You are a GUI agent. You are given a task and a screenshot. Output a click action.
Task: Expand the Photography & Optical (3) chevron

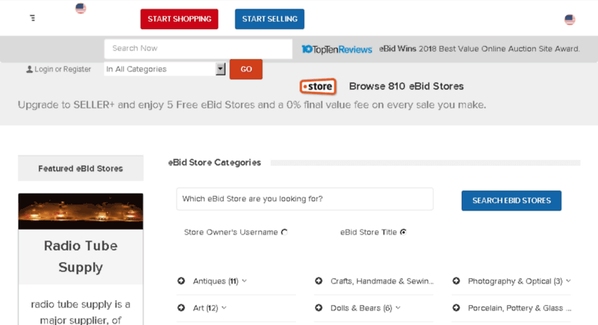[568, 281]
